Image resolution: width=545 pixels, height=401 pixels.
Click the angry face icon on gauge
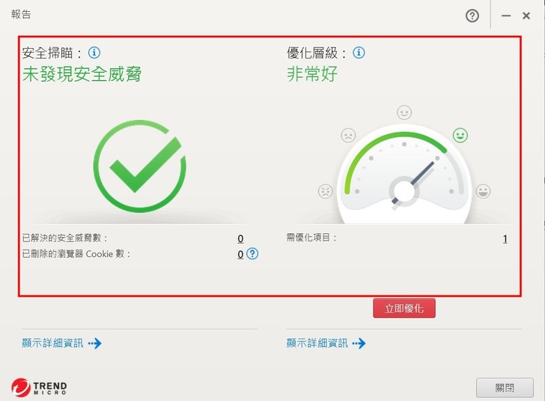[326, 191]
